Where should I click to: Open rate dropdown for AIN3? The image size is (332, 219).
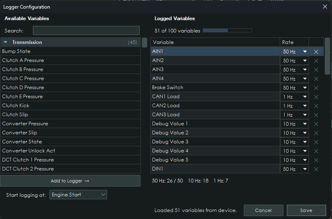(x=295, y=70)
